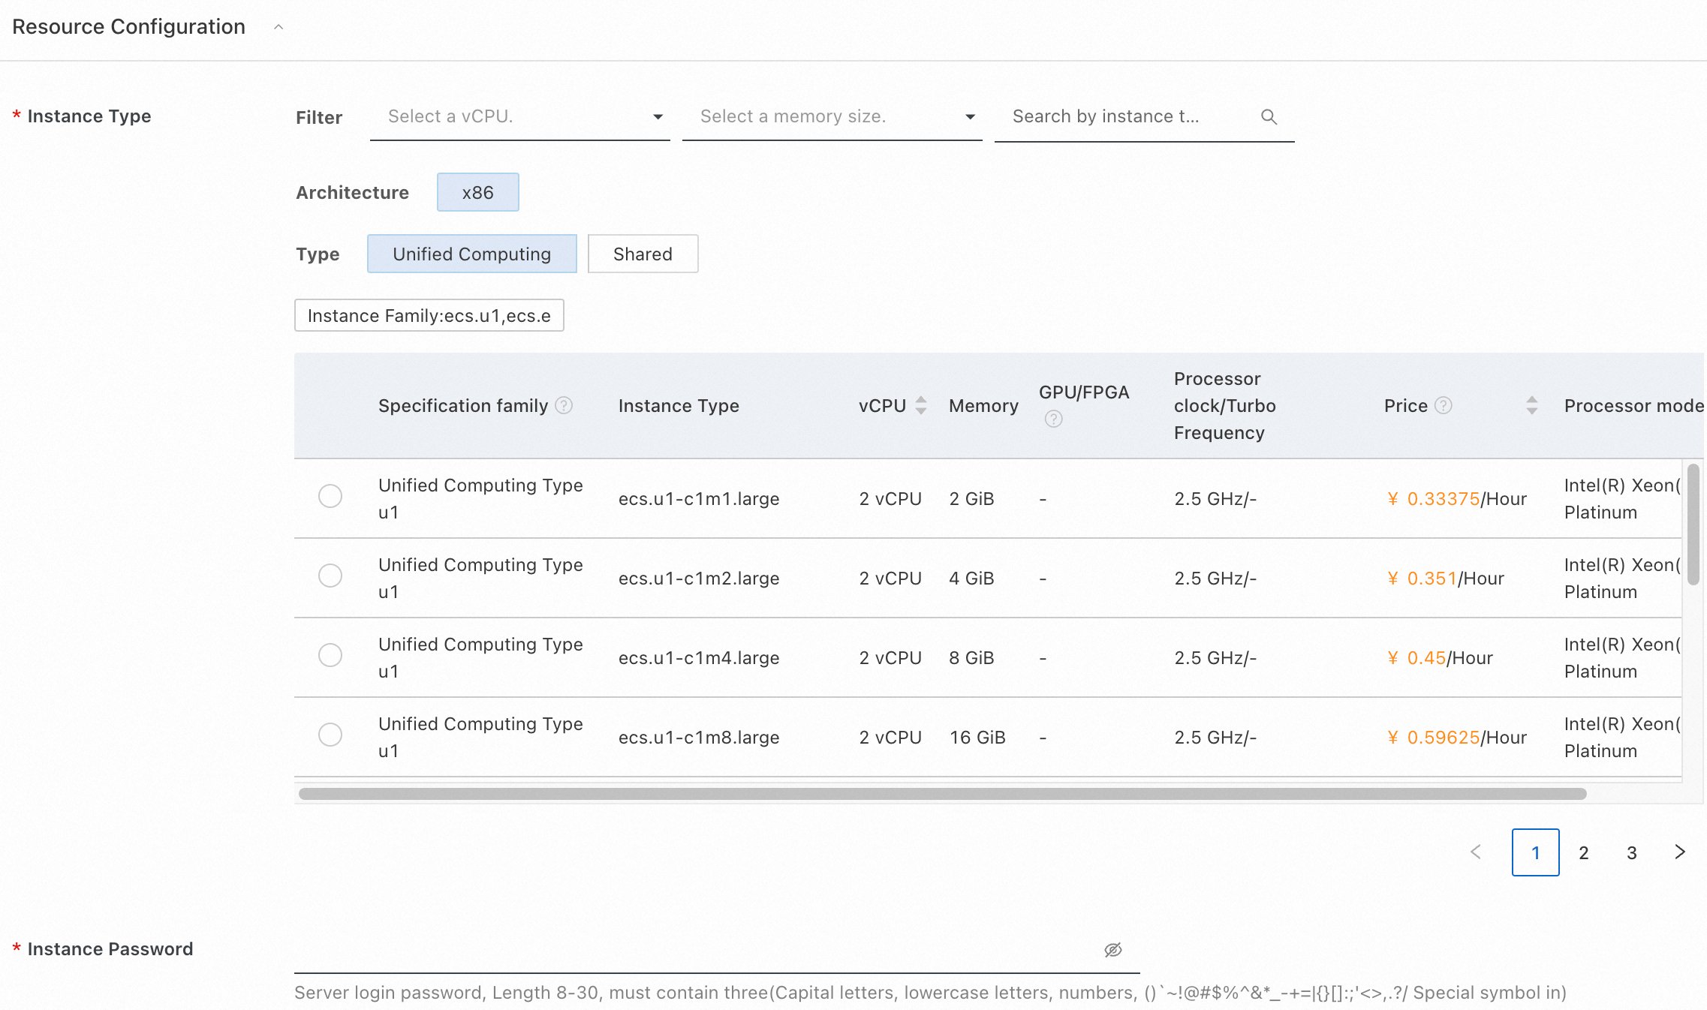Select x86 architecture button
Screen dimensions: 1707x1010
(477, 193)
